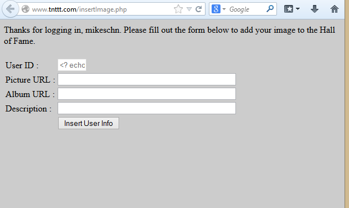Focus the Picture URL text field
The width and height of the screenshot is (349, 208).
pos(147,79)
